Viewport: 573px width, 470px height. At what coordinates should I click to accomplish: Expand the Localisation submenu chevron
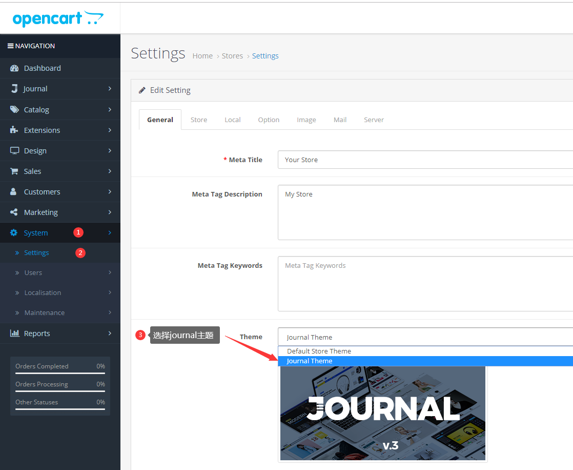tap(110, 292)
